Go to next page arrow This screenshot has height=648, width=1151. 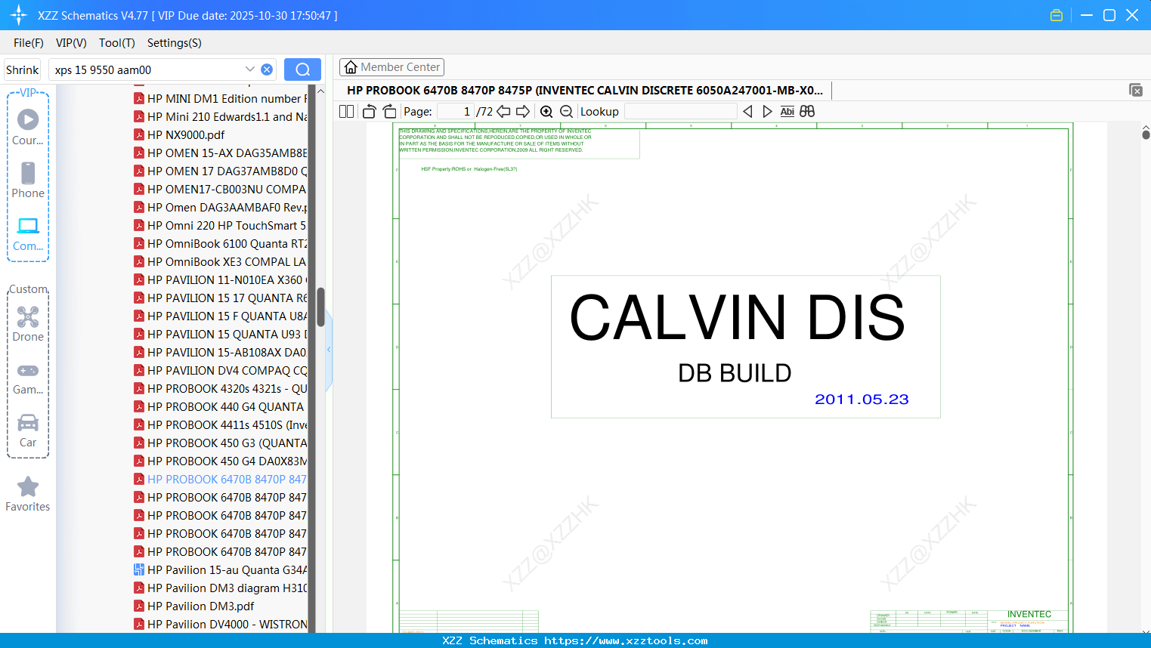[x=523, y=112]
